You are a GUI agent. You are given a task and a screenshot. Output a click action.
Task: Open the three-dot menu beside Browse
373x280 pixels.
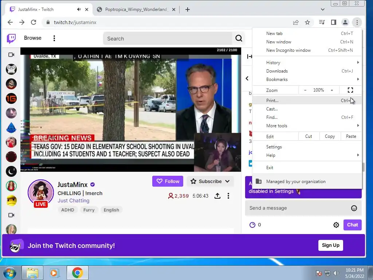(54, 38)
